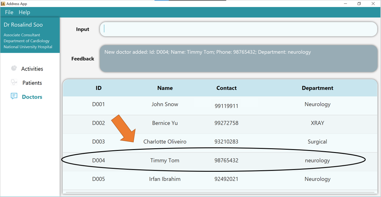This screenshot has height=197, width=381.
Task: Switch to the Patients list
Action: tap(32, 83)
